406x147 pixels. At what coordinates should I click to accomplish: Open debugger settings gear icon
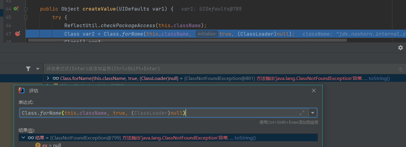pyautogui.click(x=400, y=48)
